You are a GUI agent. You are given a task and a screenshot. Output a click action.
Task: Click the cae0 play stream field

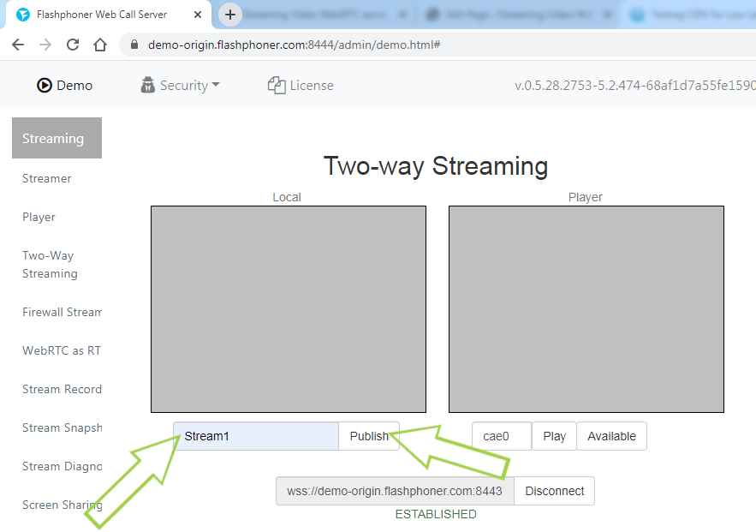(502, 436)
